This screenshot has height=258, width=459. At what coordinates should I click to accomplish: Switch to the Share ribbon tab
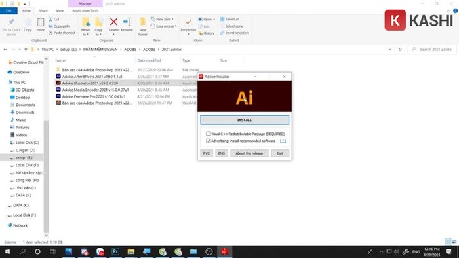[43, 11]
